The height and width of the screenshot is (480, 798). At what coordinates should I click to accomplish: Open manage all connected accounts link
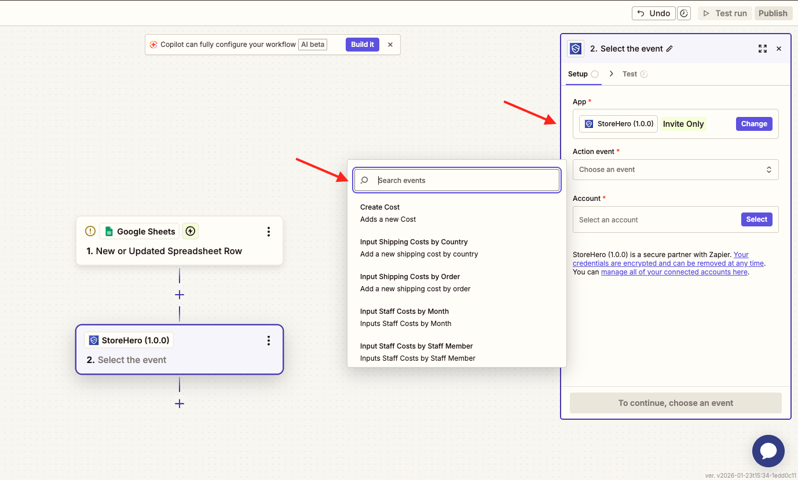click(x=674, y=272)
